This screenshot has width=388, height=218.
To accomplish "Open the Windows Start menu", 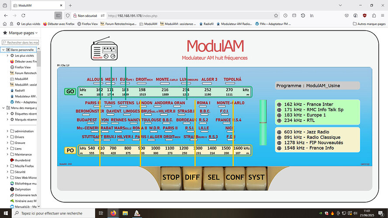I will 6,213.
